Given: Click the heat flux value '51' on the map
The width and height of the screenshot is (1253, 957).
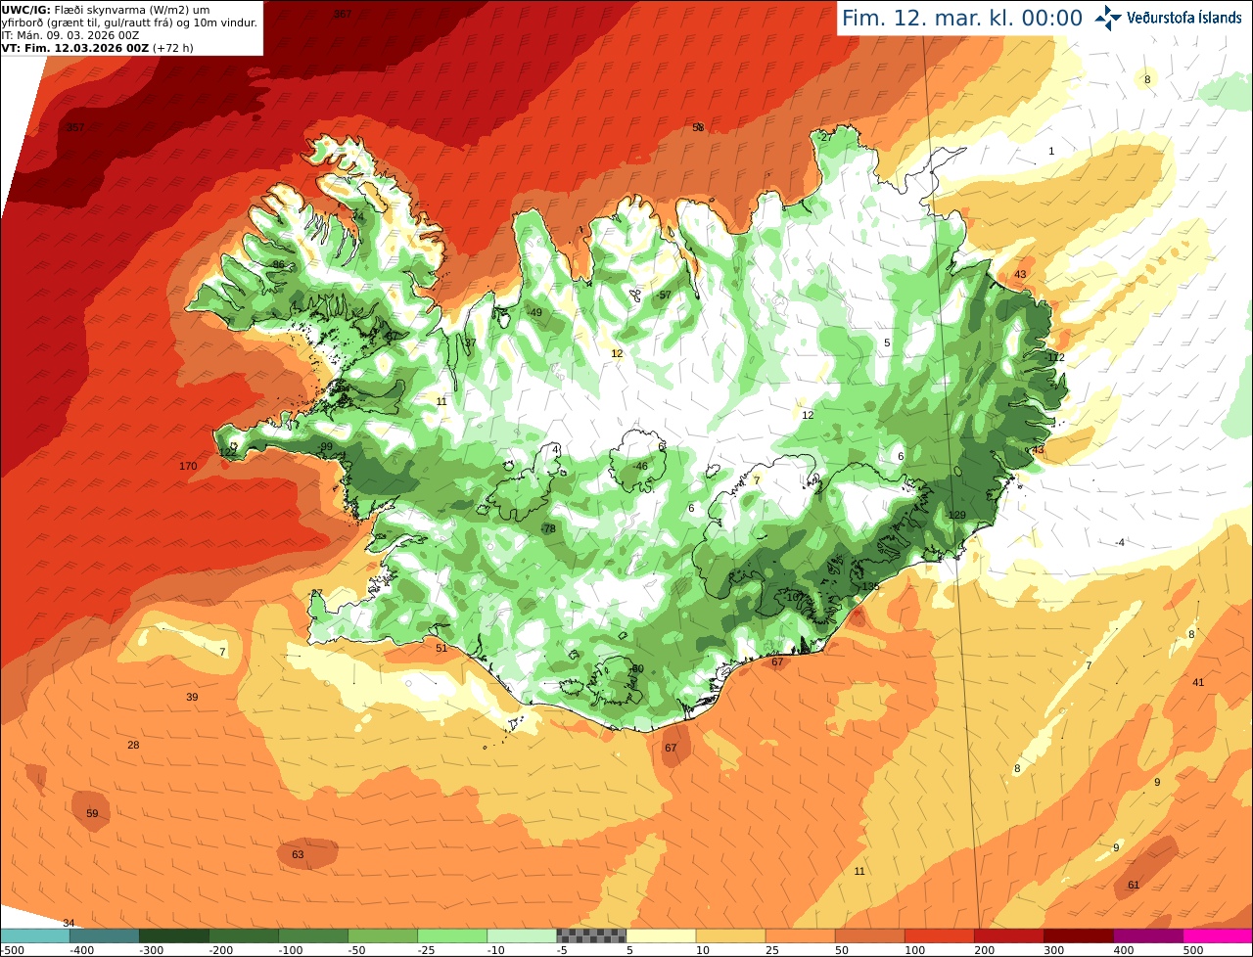Looking at the screenshot, I should [441, 649].
